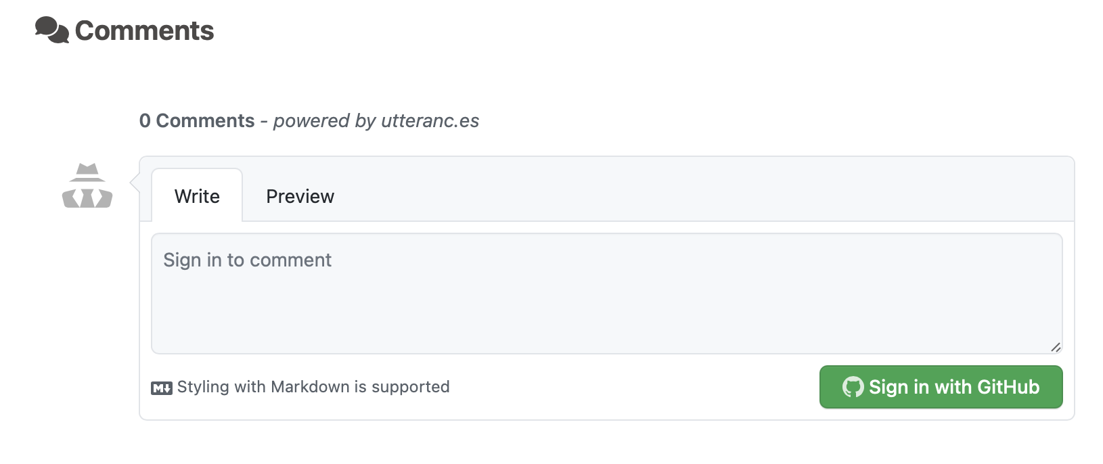Click the speech bubbles Comments icon
1103x464 pixels.
(x=52, y=30)
